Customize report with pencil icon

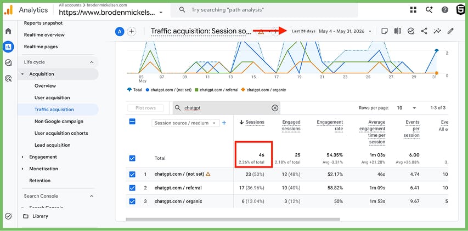[450, 31]
